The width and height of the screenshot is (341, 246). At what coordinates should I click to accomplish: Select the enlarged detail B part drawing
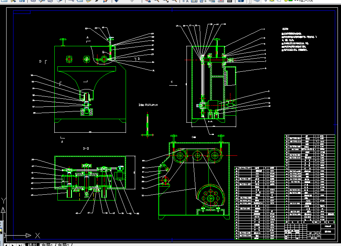pyautogui.click(x=148, y=125)
